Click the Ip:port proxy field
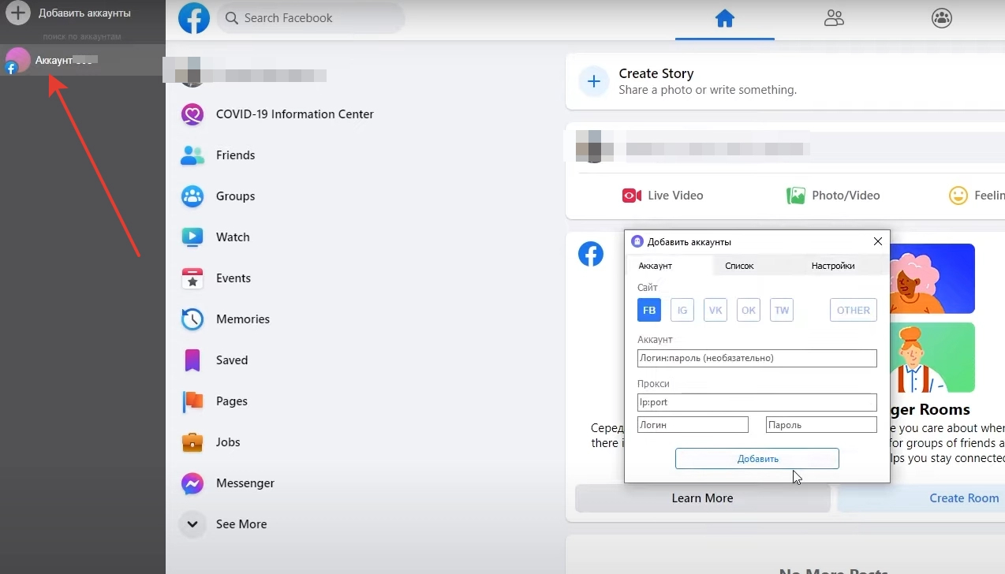 (757, 402)
